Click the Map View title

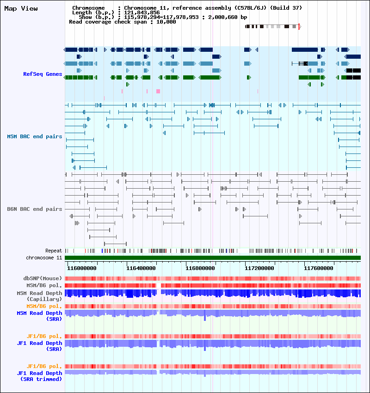[x=21, y=8]
